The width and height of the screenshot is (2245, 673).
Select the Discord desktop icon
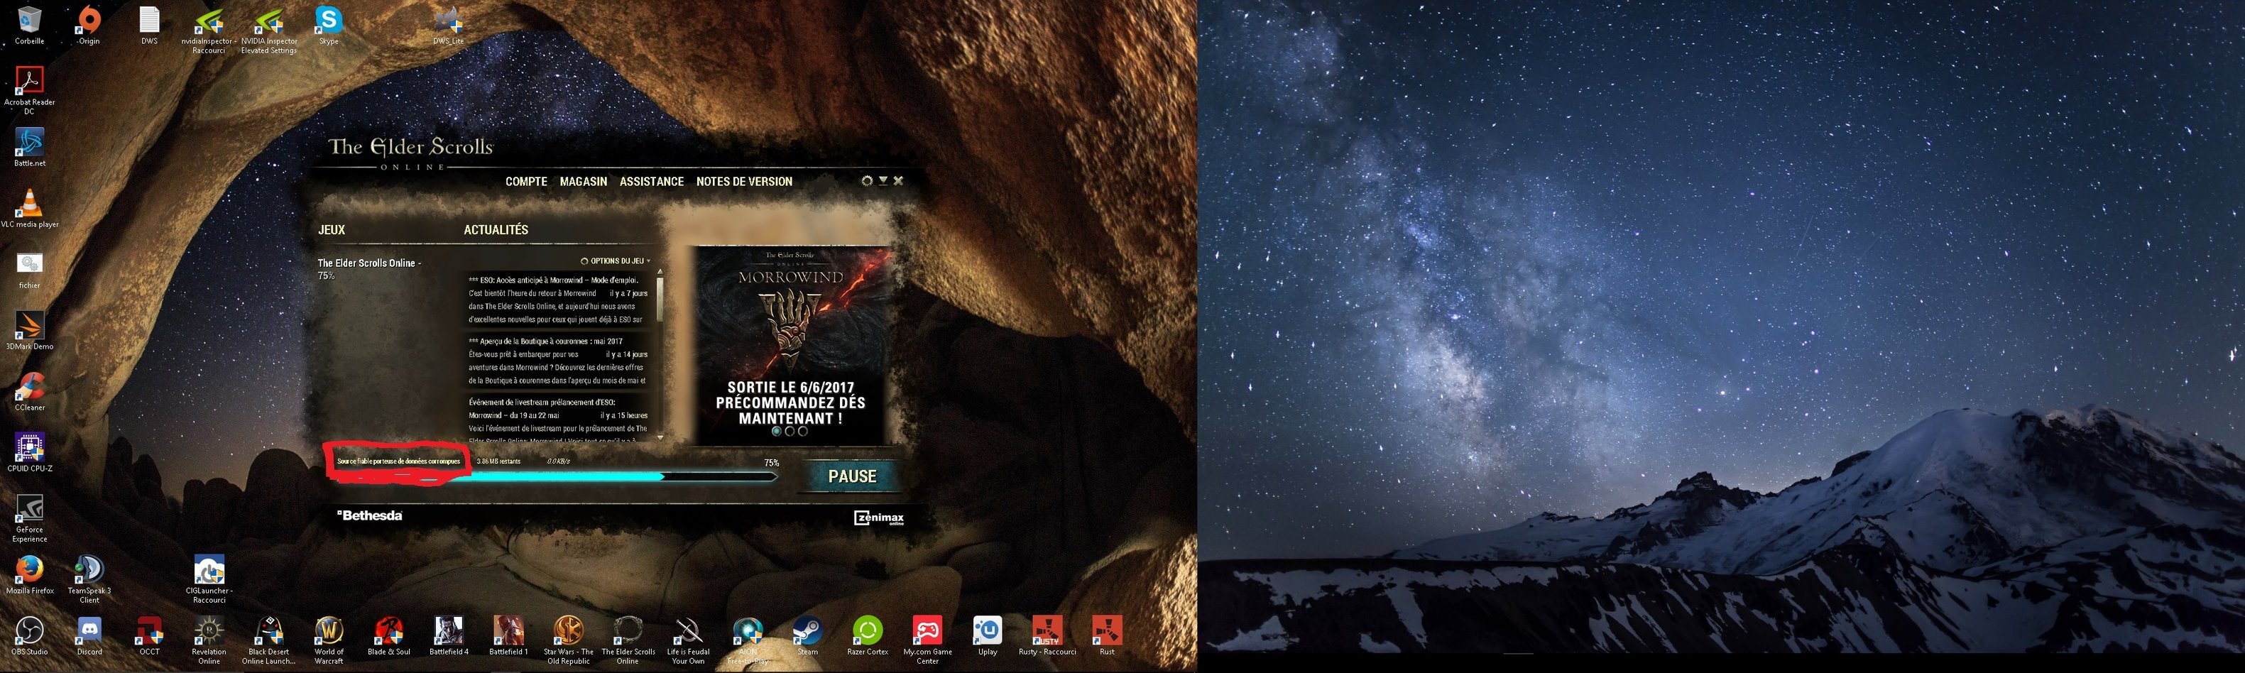point(89,635)
